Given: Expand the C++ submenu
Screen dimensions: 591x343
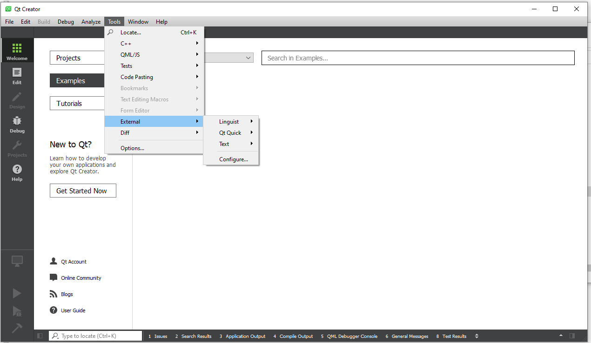Looking at the screenshot, I should pyautogui.click(x=154, y=43).
